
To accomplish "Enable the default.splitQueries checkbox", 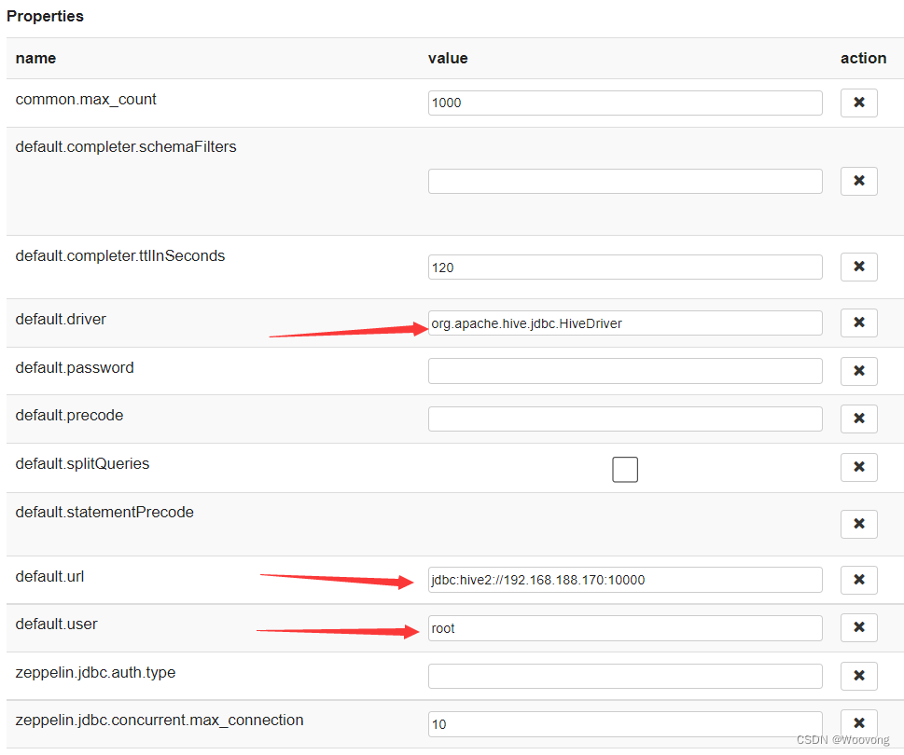I will tap(625, 470).
